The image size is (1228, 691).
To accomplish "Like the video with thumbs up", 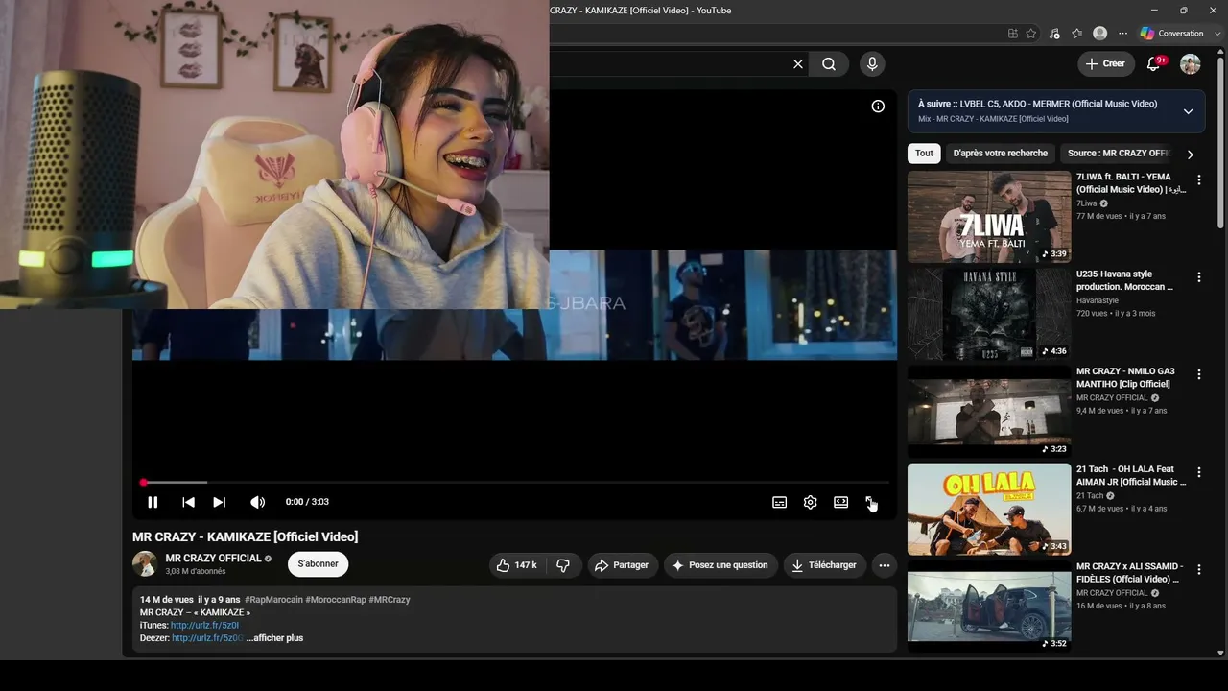I will click(x=516, y=565).
